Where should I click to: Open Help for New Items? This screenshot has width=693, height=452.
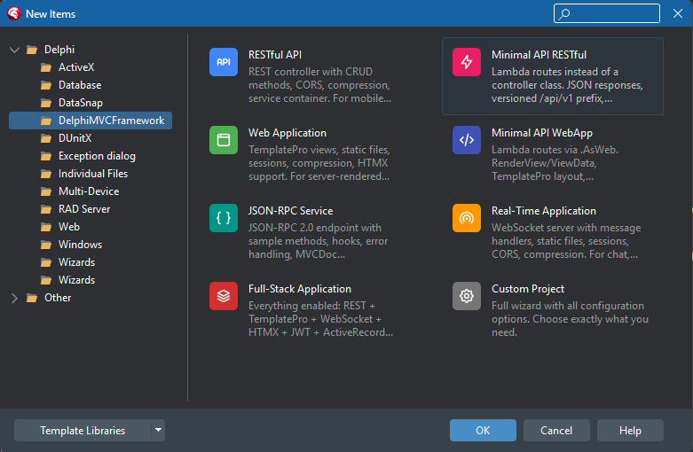[630, 431]
